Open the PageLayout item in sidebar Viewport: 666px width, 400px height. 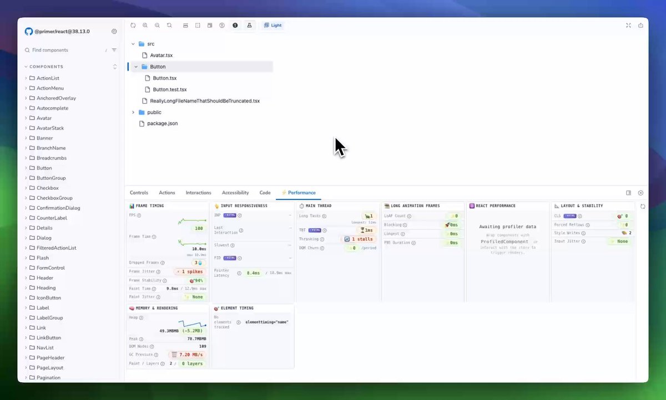49,367
